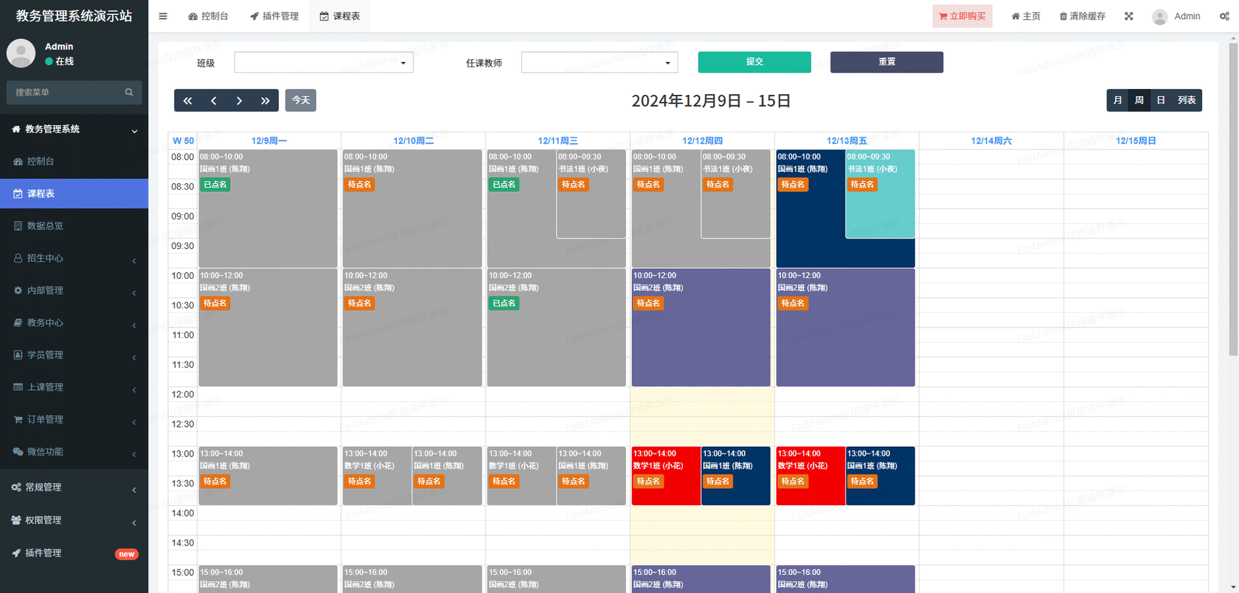Go to next week arrow
Image resolution: width=1239 pixels, height=593 pixels.
[x=239, y=101]
